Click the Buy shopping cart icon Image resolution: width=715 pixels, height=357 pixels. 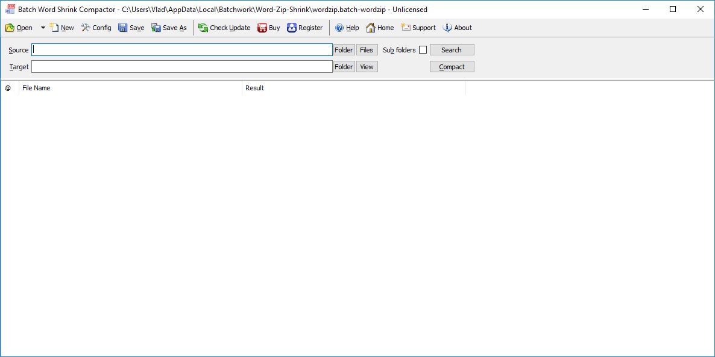tap(262, 28)
